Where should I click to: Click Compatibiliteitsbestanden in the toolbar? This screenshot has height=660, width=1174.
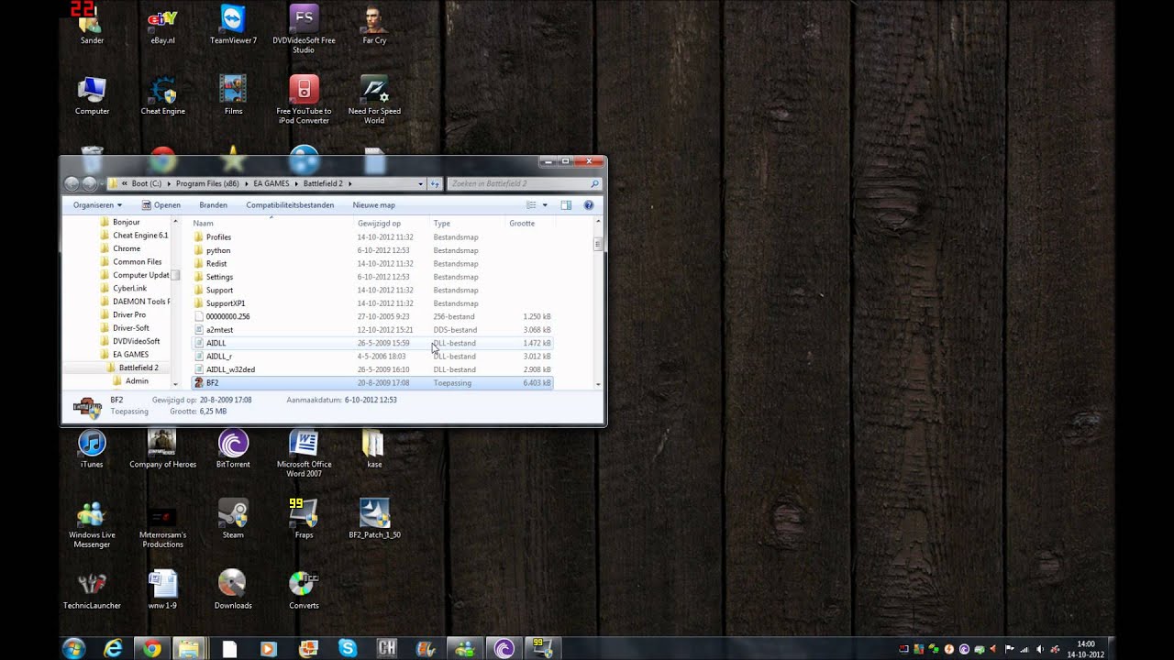(290, 205)
